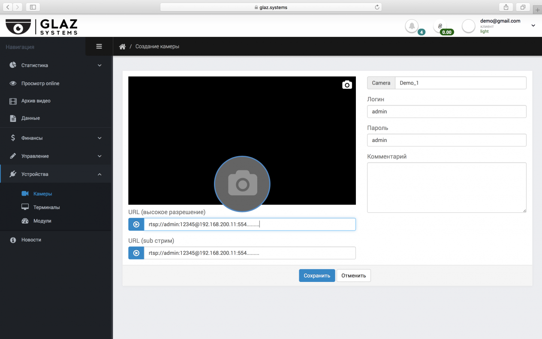
Task: Open Архив видео from sidebar
Action: tap(36, 101)
